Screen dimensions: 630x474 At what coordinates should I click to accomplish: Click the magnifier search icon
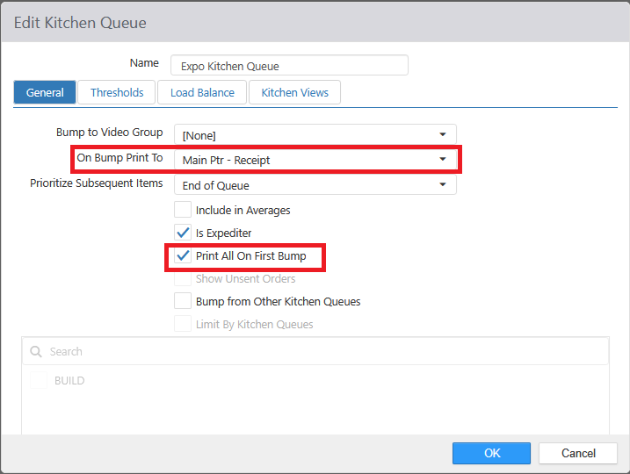click(x=36, y=352)
